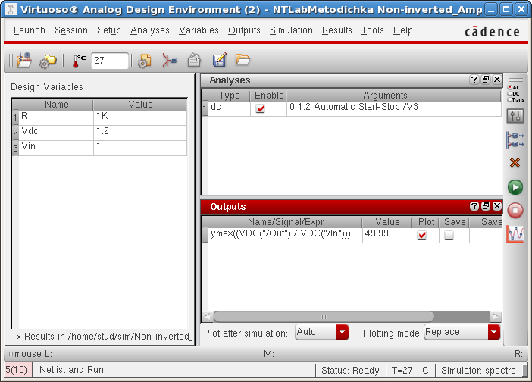Click the thermometer temperature icon

(79, 61)
